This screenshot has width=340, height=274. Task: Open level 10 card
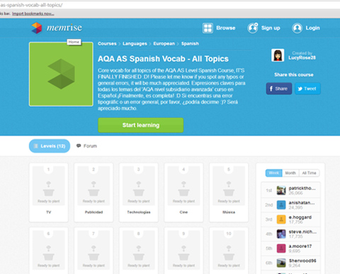(229, 251)
